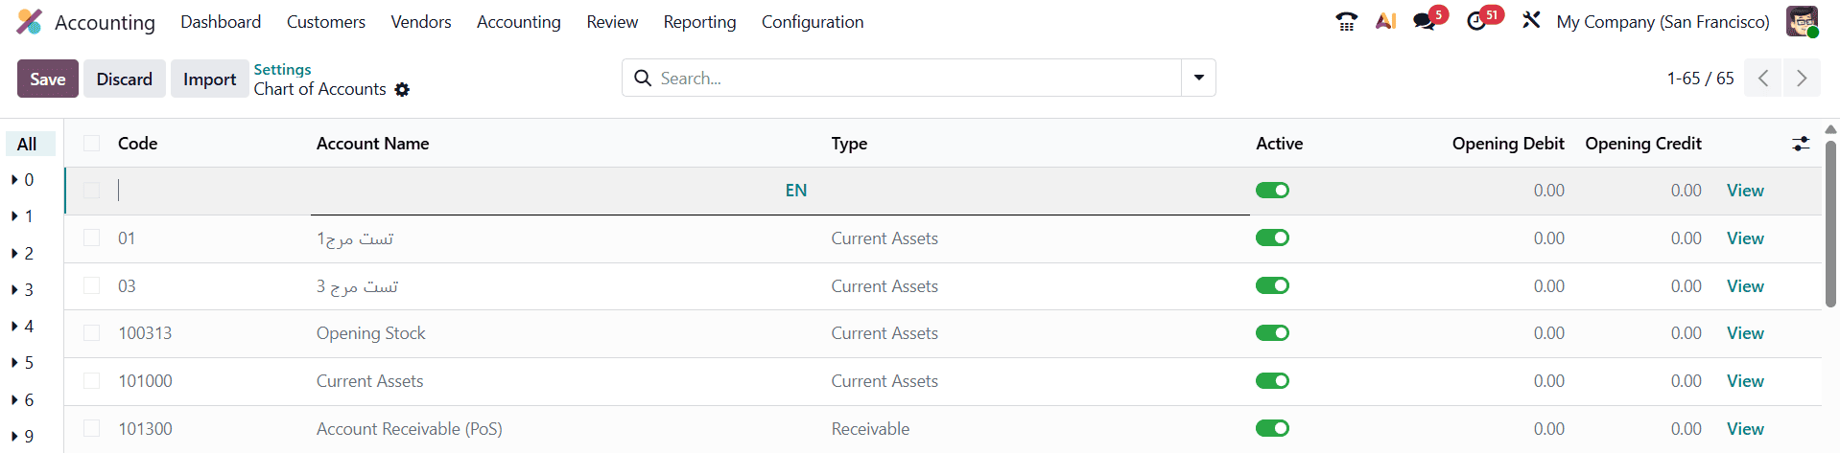Go to previous page arrow
This screenshot has width=1840, height=453.
pos(1763,79)
